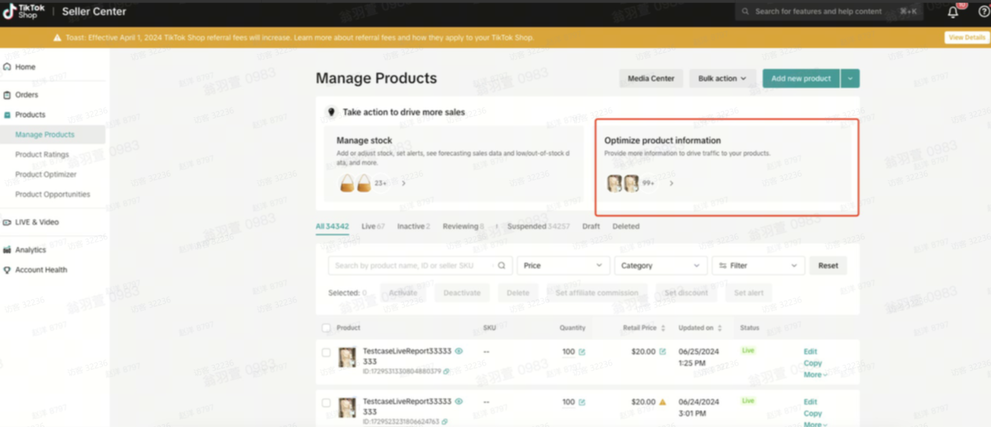This screenshot has width=991, height=427.
Task: Edit the 06/24/2024 product
Action: point(810,402)
